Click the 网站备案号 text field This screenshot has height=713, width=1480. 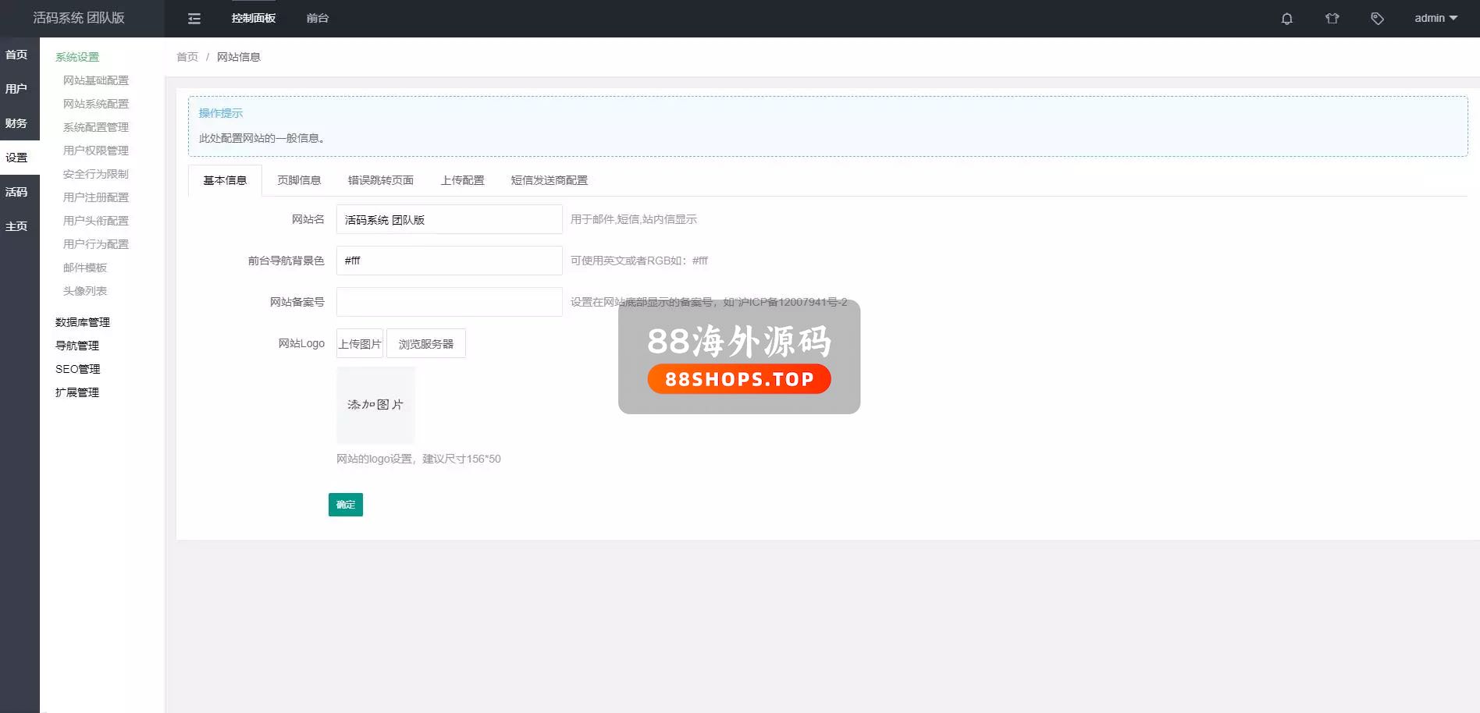pyautogui.click(x=449, y=302)
